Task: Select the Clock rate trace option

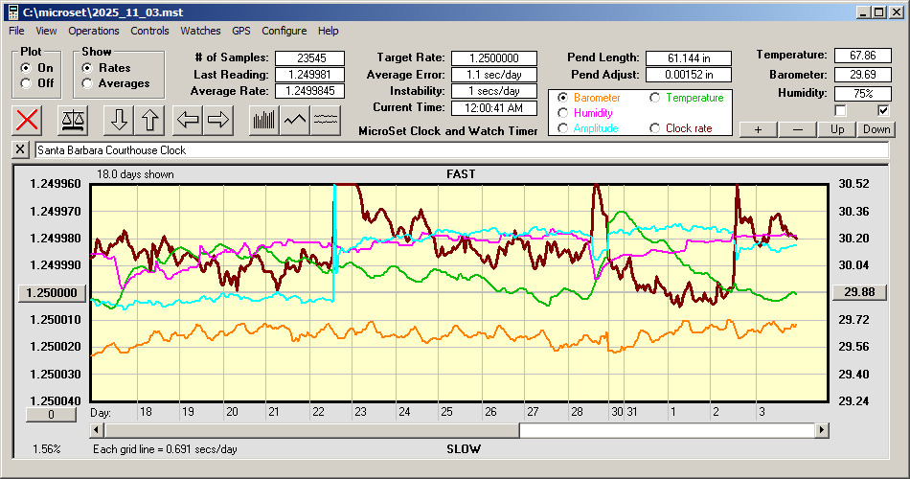Action: coord(655,127)
